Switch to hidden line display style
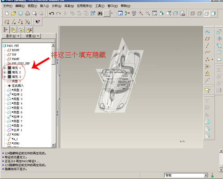Image resolution: width=223 pixels, height=179 pixels. [x=199, y=13]
